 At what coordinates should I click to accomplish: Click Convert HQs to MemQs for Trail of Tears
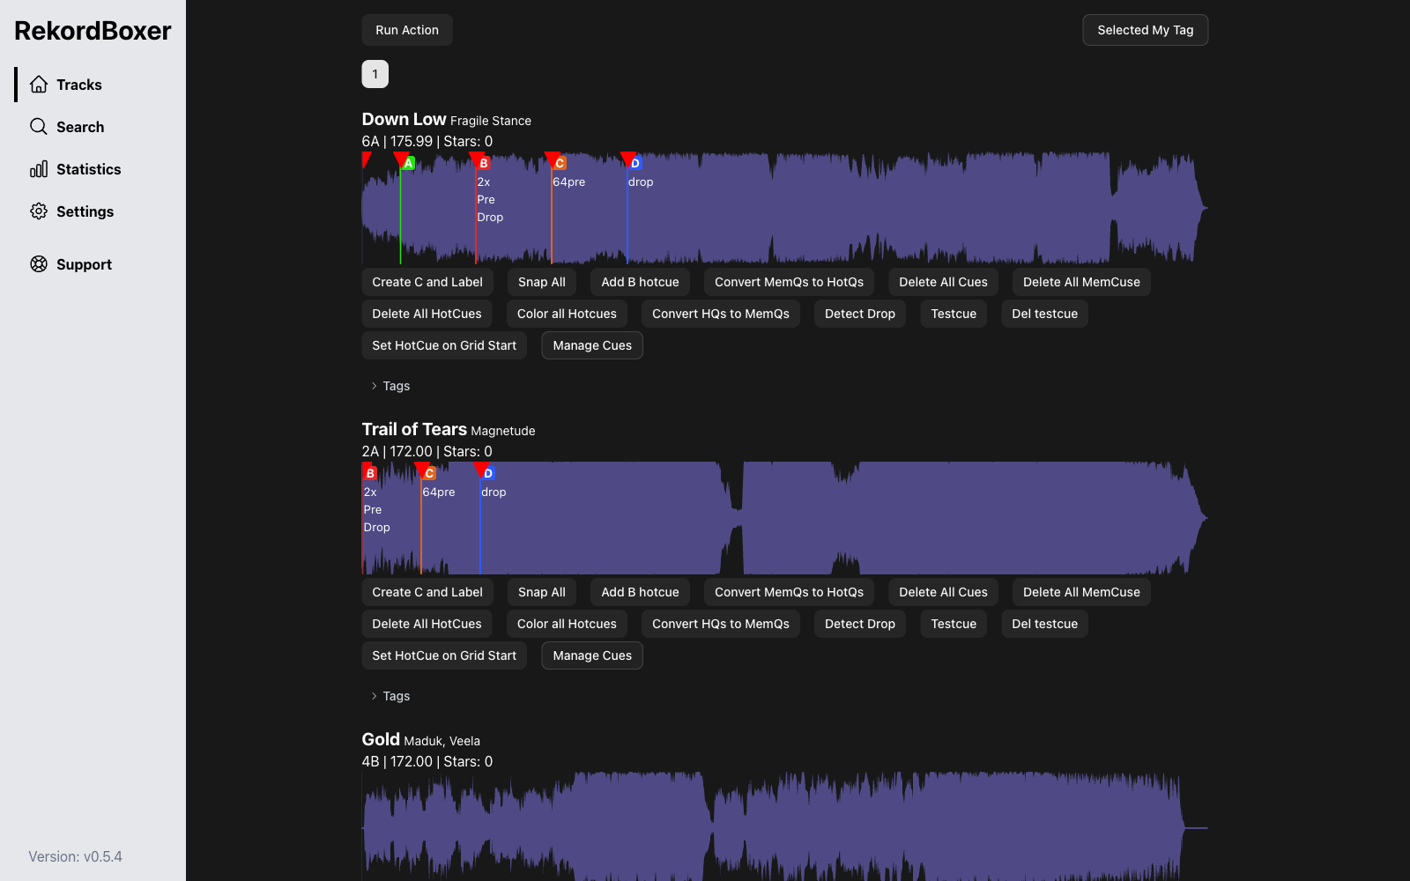pos(721,624)
